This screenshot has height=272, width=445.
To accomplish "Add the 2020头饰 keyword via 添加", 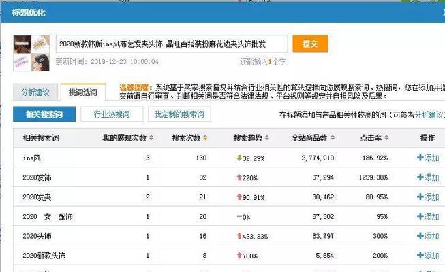I will pos(428,236).
